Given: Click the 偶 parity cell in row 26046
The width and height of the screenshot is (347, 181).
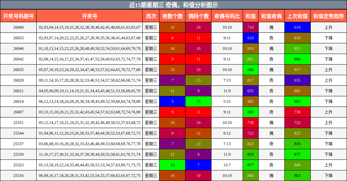Looking at the screenshot, I should (271, 48).
